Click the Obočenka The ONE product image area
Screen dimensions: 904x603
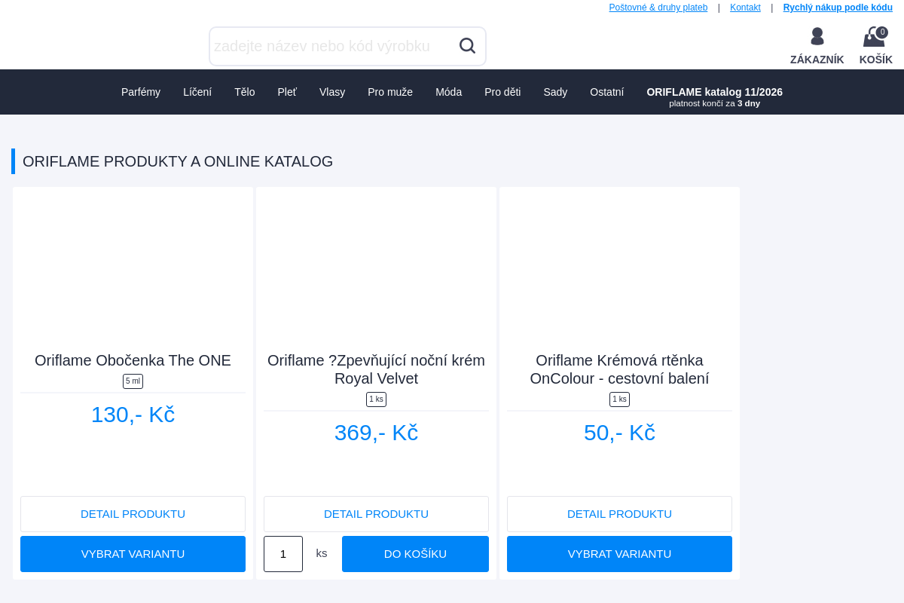133,269
